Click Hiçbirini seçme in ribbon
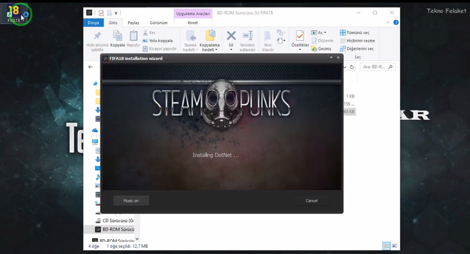The image size is (470, 254). (x=357, y=41)
